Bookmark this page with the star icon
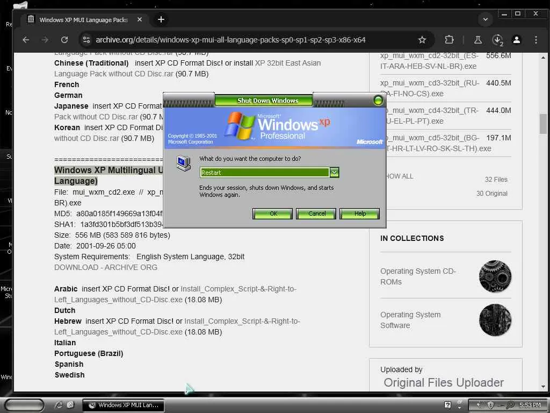Image resolution: width=550 pixels, height=413 pixels. 422,40
